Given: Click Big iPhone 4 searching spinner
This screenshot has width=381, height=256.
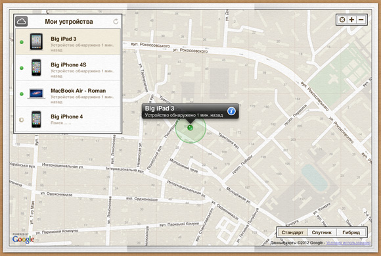Looking at the screenshot, I should [x=22, y=120].
